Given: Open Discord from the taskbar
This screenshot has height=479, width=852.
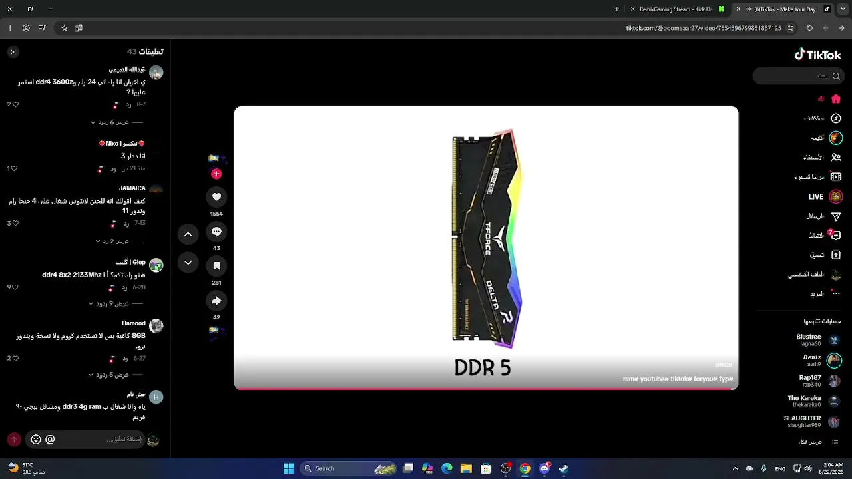Looking at the screenshot, I should pos(544,468).
